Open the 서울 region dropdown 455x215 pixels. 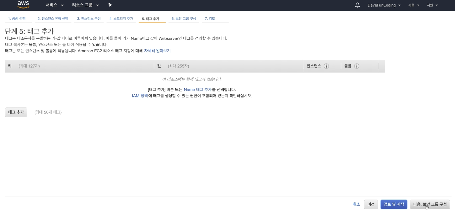(414, 5)
